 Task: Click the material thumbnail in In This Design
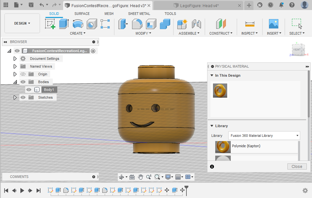(x=220, y=91)
